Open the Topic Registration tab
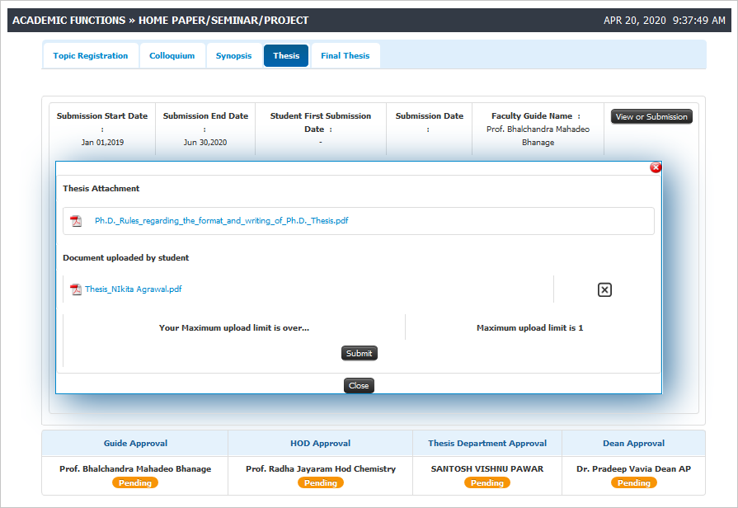The height and width of the screenshot is (508, 738). [91, 55]
